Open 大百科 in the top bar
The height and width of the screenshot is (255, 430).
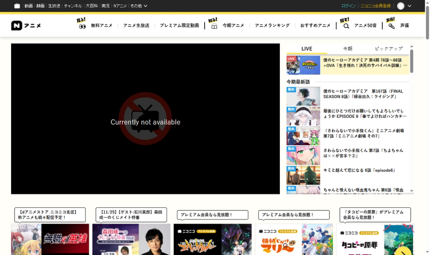point(92,6)
